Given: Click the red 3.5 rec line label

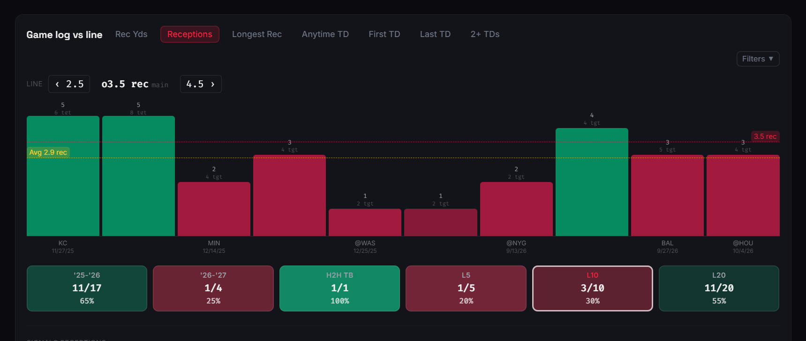Looking at the screenshot, I should pyautogui.click(x=765, y=136).
